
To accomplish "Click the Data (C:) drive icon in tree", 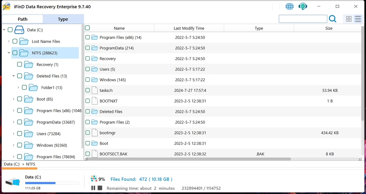I will [20, 30].
